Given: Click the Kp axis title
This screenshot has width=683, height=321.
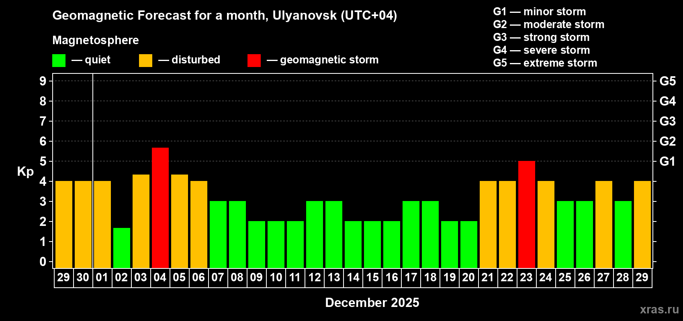Looking at the screenshot, I should [25, 172].
